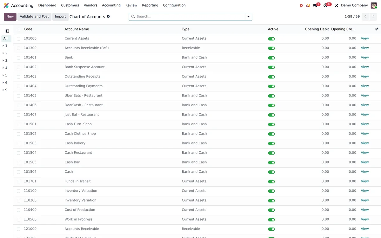Open the Customers menu

click(70, 5)
